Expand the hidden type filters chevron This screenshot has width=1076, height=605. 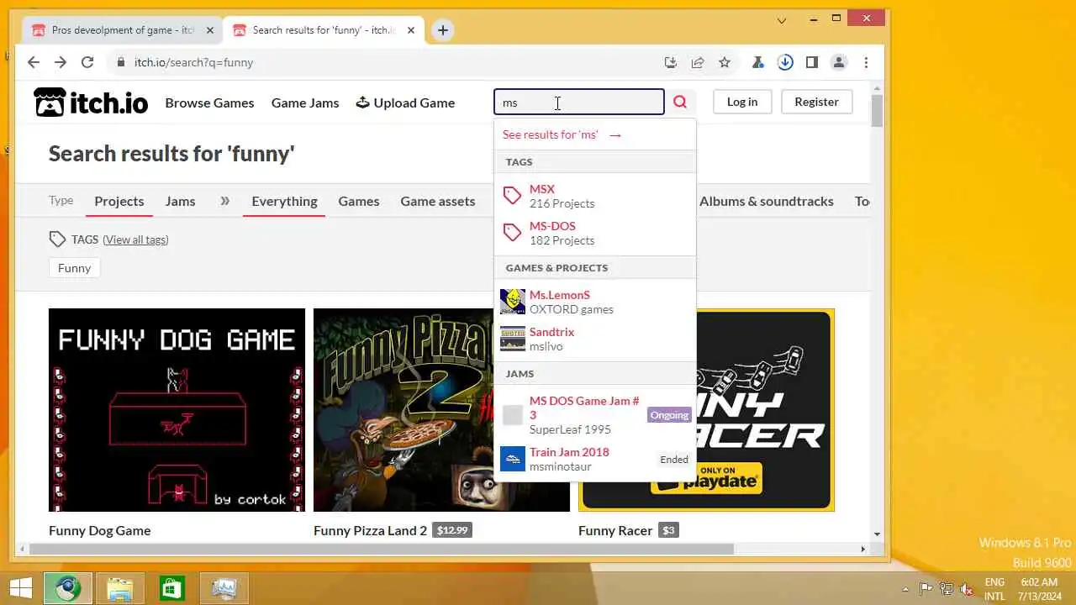click(x=224, y=201)
